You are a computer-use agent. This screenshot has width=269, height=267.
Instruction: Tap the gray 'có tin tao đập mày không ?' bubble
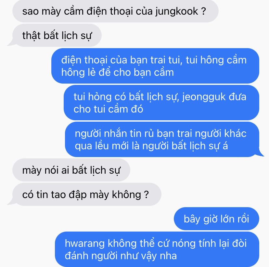click(x=87, y=194)
